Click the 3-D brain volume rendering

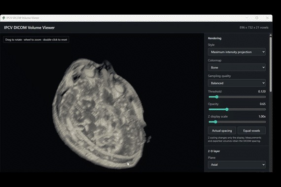point(101,114)
